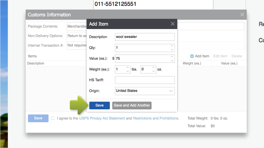Decrease the Qty value using down arrow

point(172,50)
